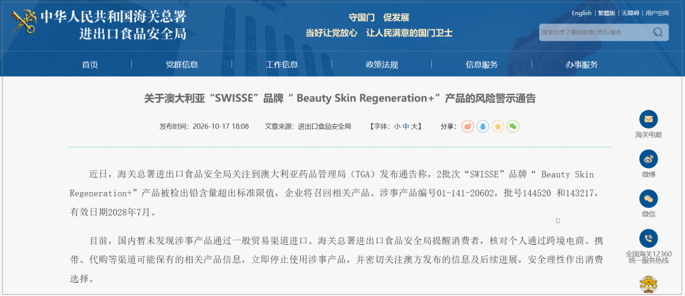Share article via WeChat icon
Screen dimensions: 685x296
pyautogui.click(x=513, y=127)
